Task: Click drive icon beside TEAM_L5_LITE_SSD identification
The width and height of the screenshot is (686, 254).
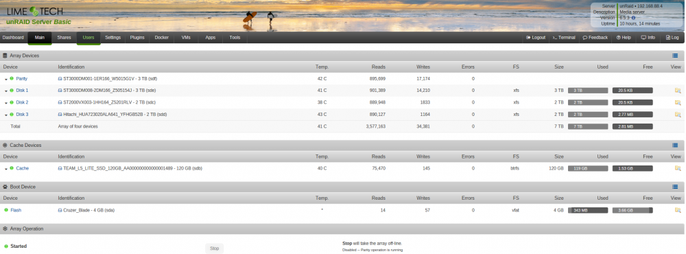Action: click(x=60, y=168)
